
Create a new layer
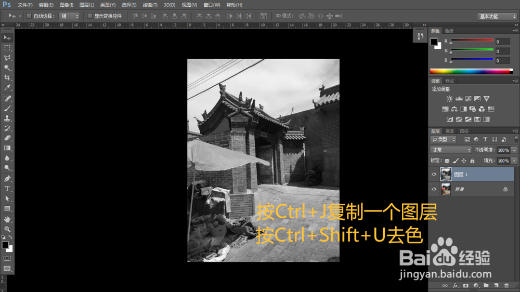click(496, 285)
